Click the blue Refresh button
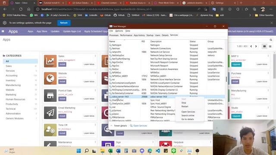 (x=64, y=23)
